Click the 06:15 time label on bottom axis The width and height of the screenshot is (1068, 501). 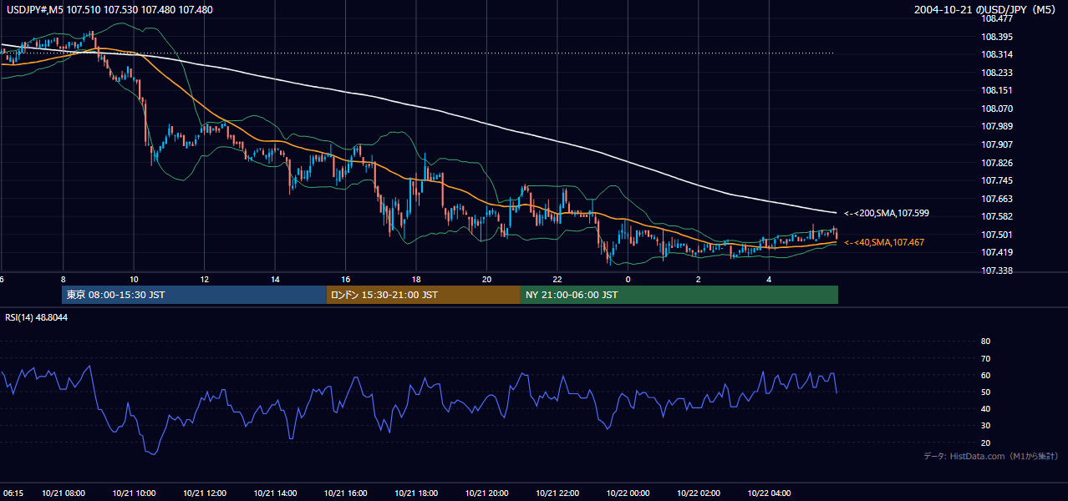coord(13,493)
